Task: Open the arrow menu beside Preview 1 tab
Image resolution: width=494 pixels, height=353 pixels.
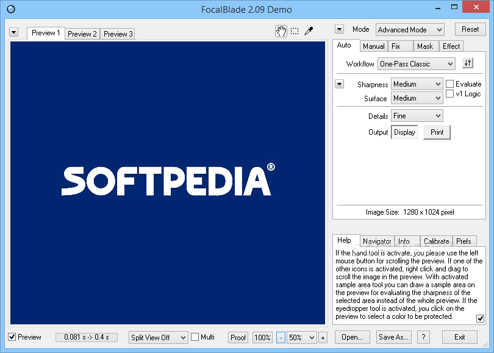Action: click(x=14, y=32)
